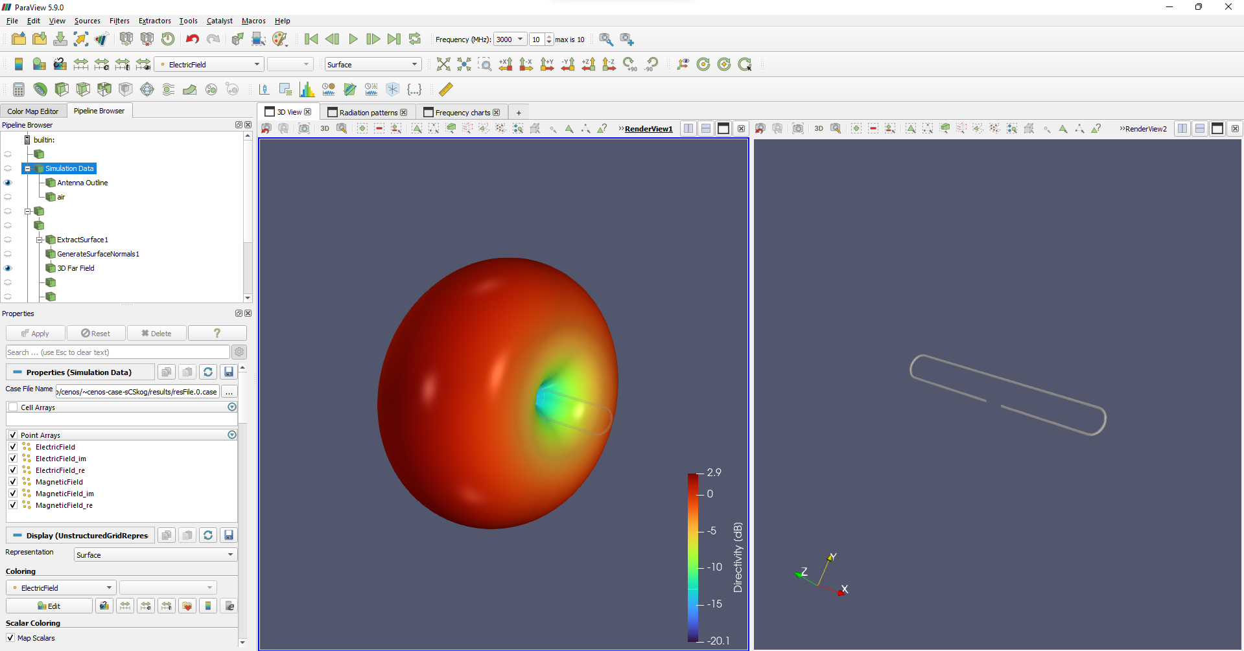Viewport: 1244px width, 651px height.
Task: Switch to Frequency charts tab
Action: 462,112
